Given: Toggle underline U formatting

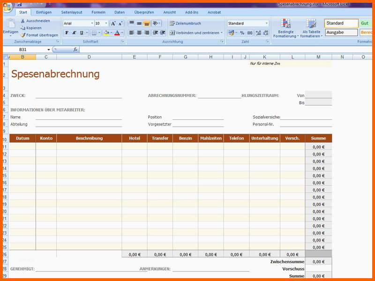Looking at the screenshot, I should [82, 33].
